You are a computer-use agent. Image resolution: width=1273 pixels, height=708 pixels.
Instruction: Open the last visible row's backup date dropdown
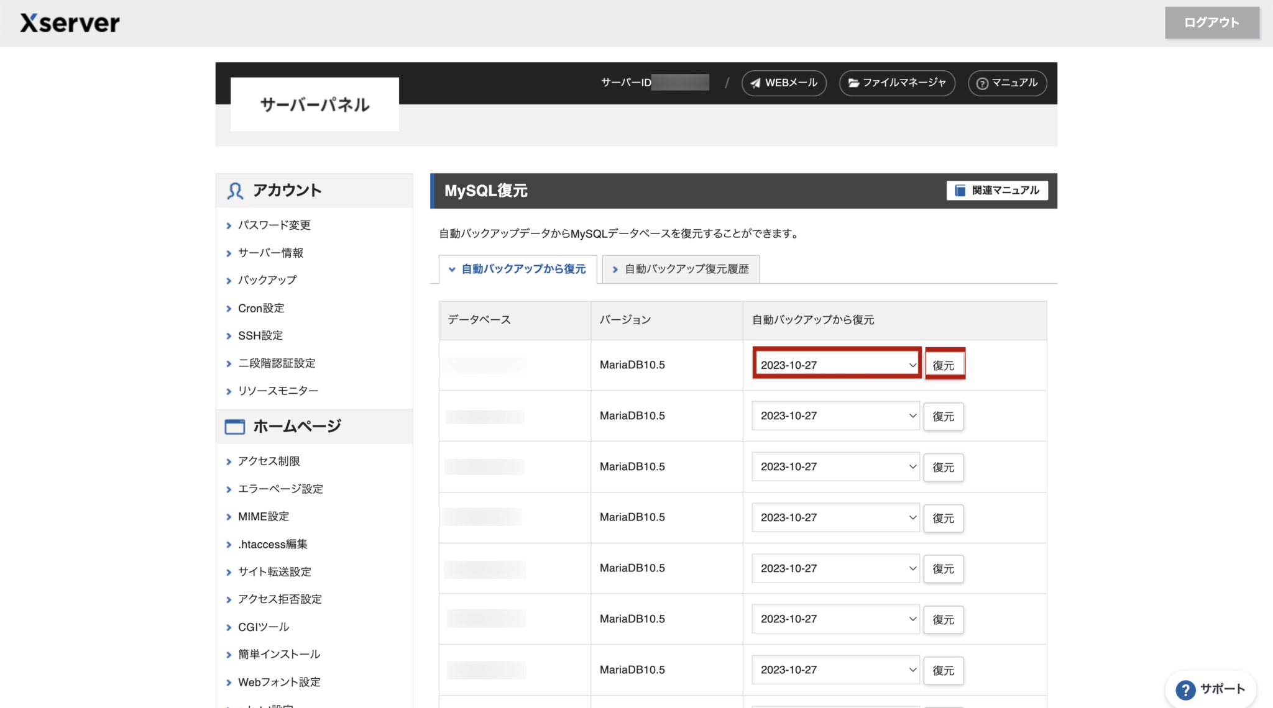tap(835, 669)
